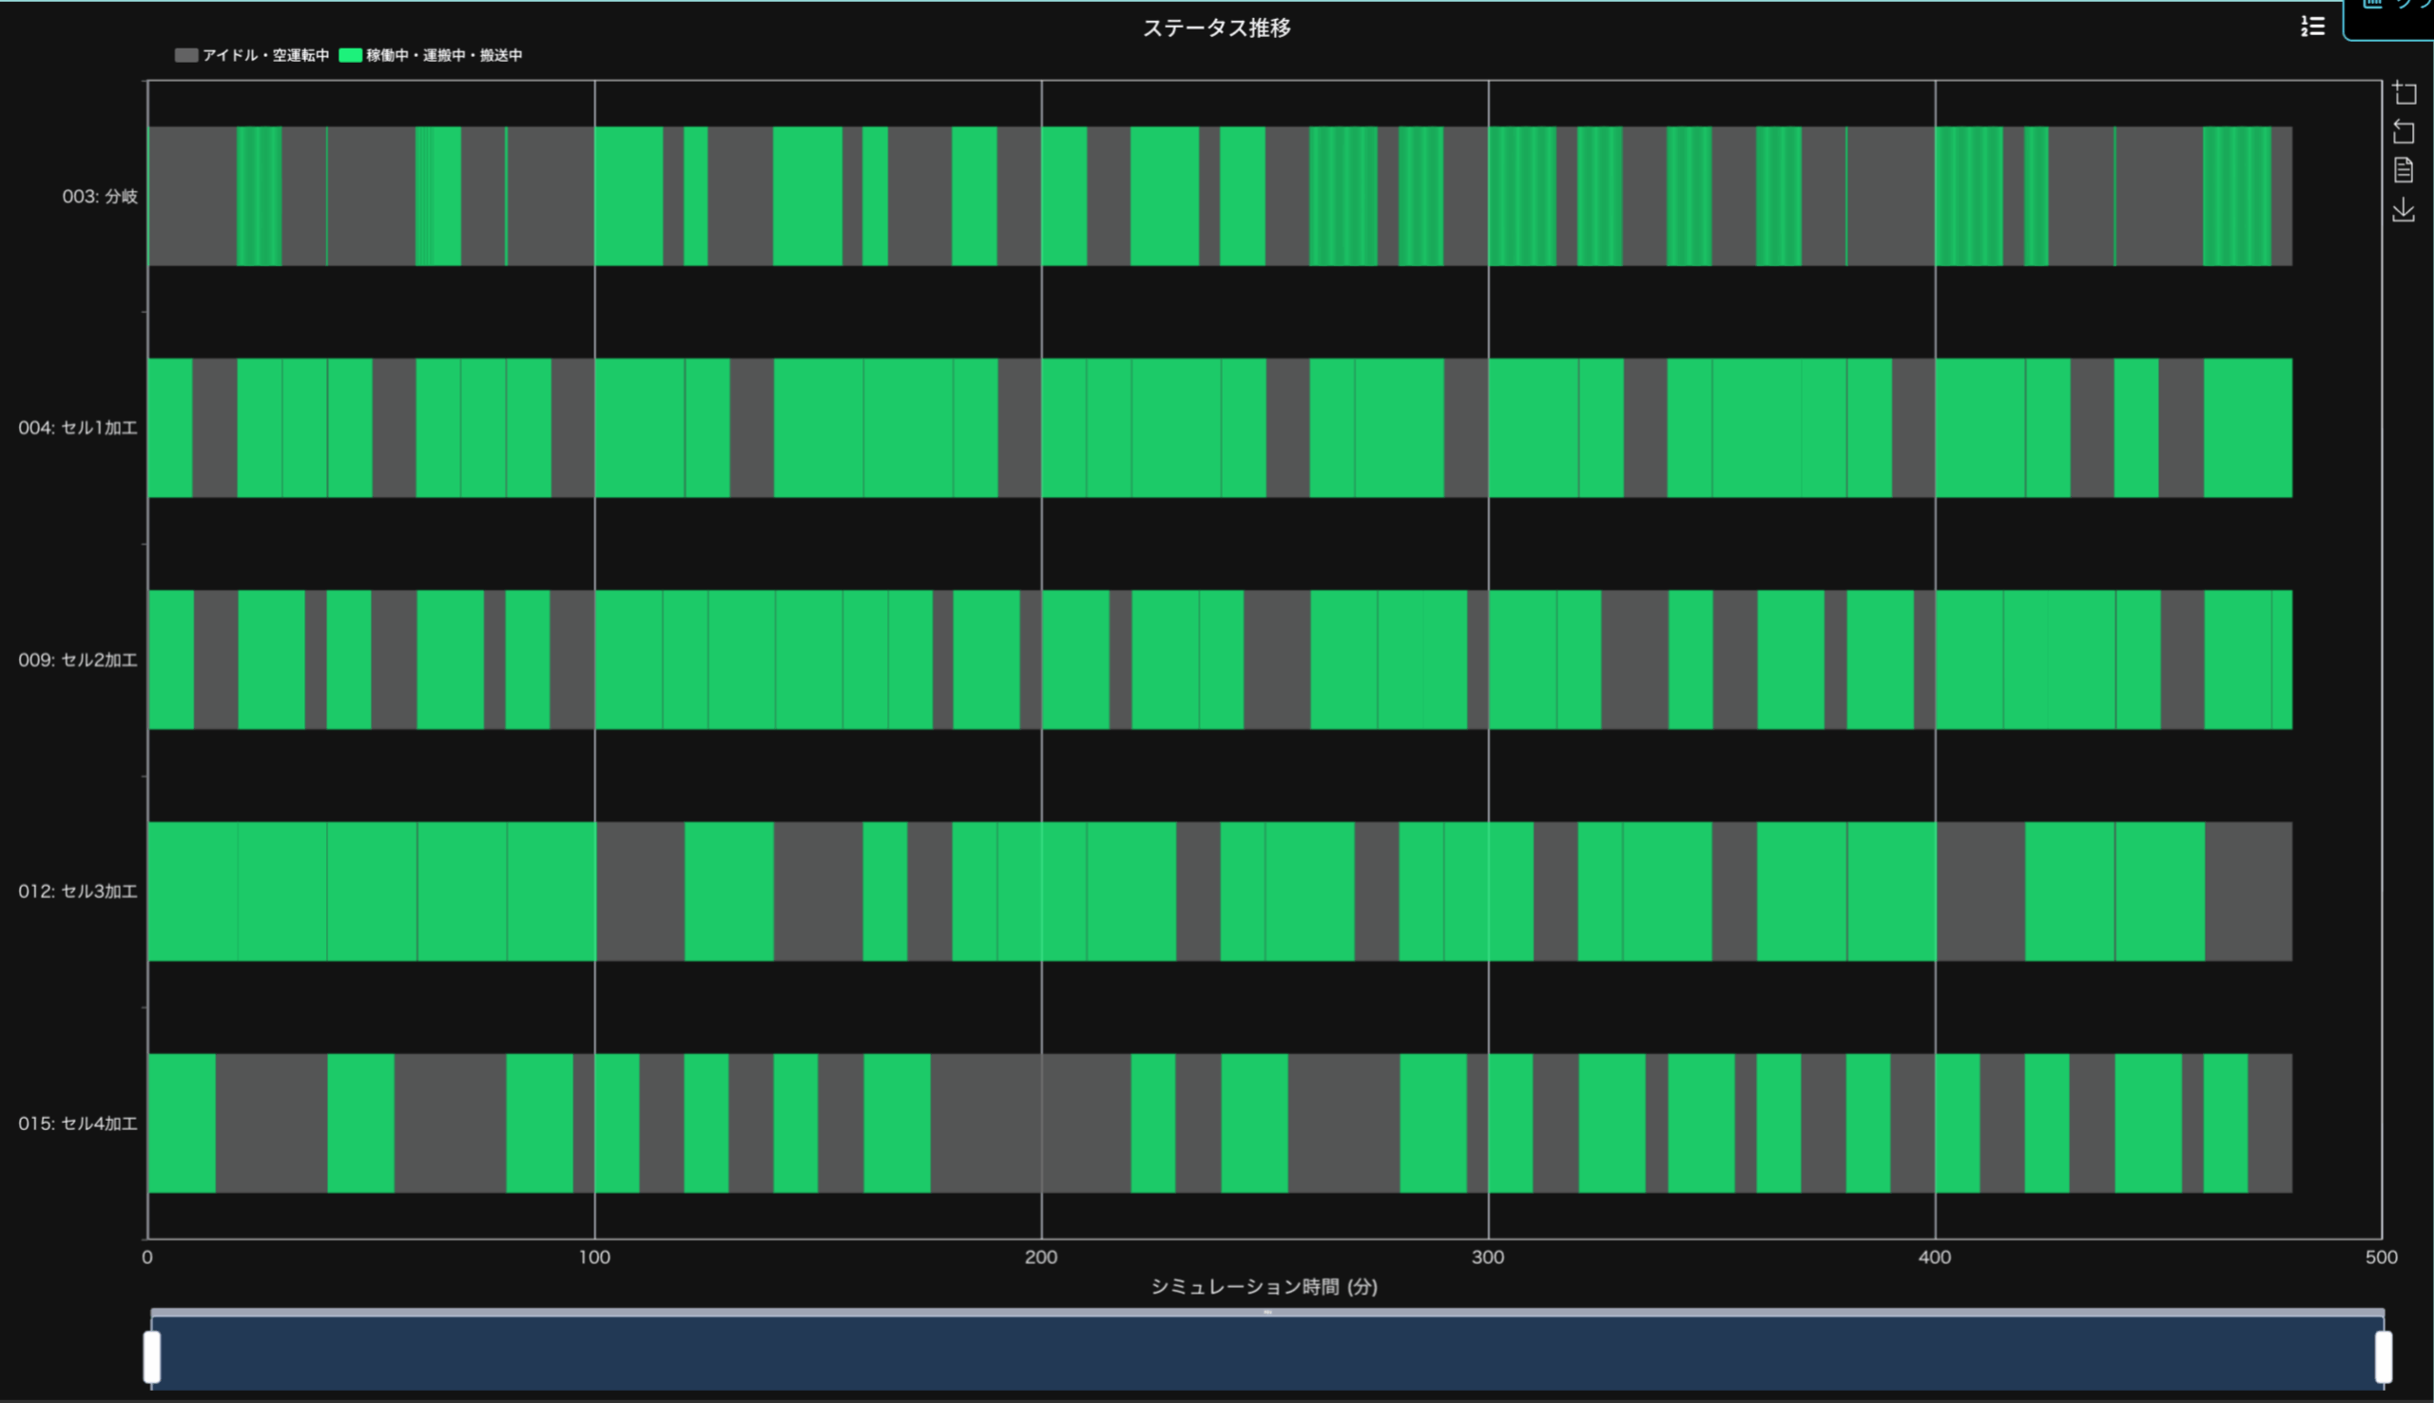
Task: Click the 003: 分岐 row label
Action: [x=100, y=197]
